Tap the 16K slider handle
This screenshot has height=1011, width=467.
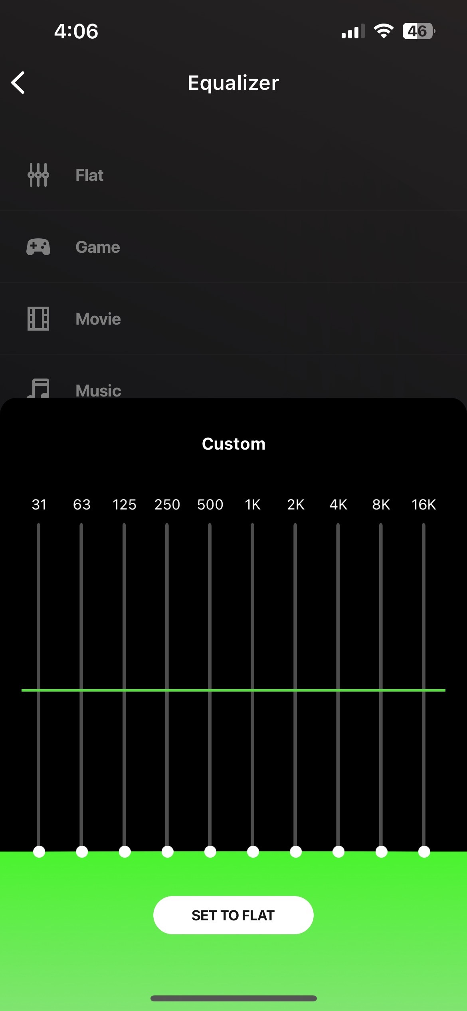[x=424, y=852]
